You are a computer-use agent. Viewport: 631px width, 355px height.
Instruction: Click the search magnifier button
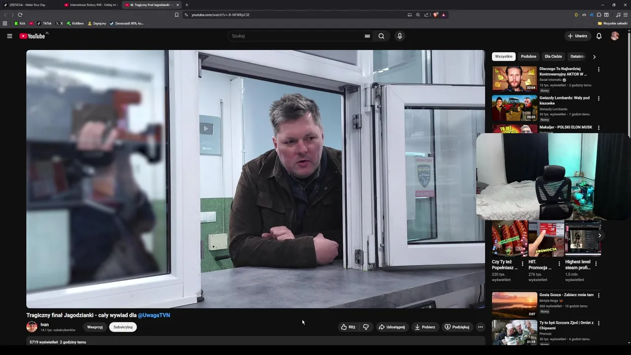coord(381,36)
